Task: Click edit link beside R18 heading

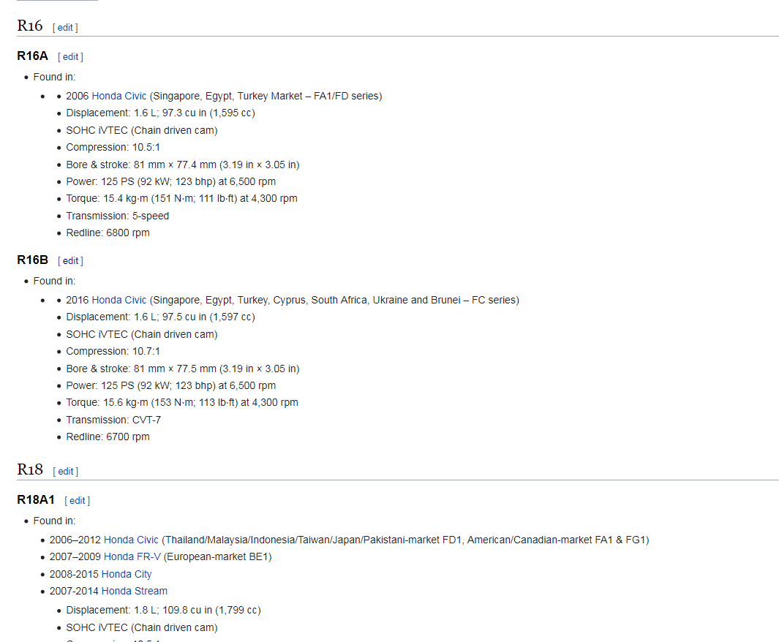Action: click(66, 471)
